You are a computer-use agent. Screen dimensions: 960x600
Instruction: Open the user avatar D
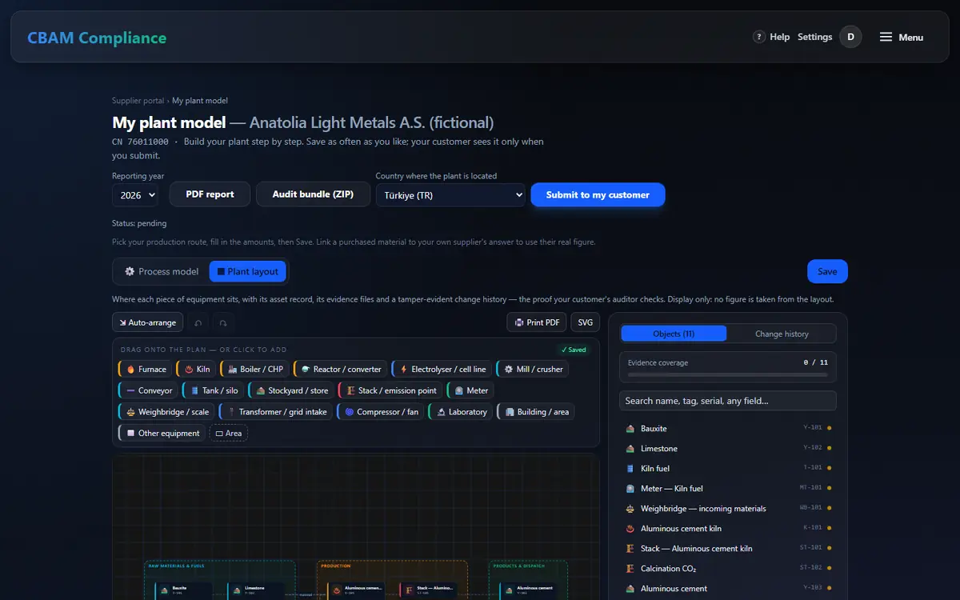(850, 37)
